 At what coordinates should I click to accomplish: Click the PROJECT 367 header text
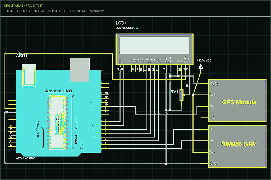[34, 6]
